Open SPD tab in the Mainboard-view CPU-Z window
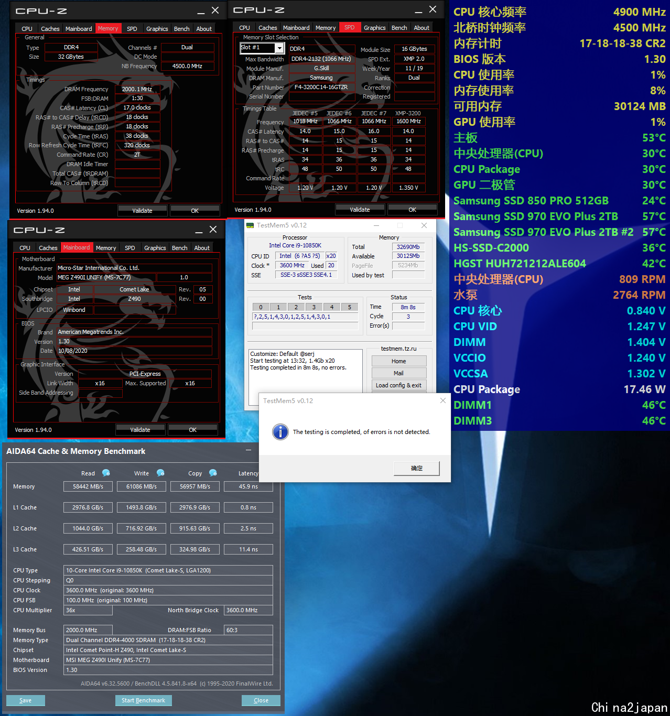This screenshot has height=716, width=670. point(130,248)
